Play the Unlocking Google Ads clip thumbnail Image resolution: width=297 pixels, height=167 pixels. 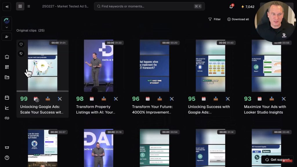(43, 66)
